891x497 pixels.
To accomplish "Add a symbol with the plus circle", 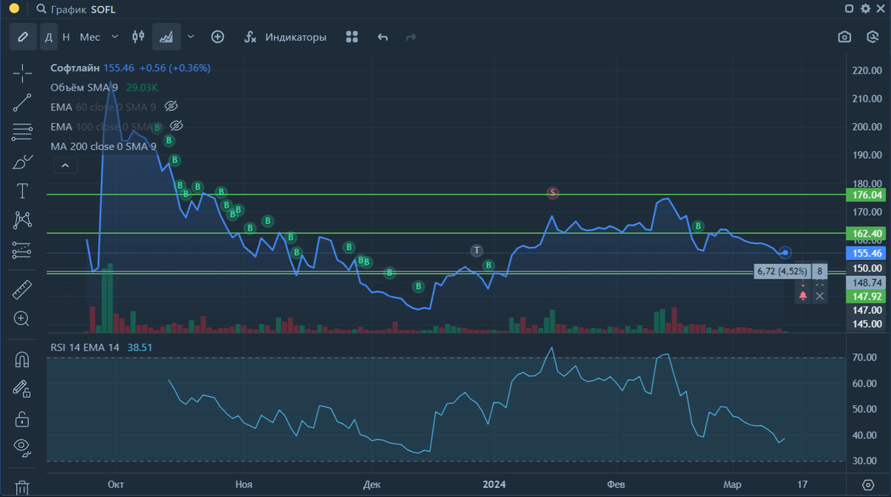I will pyautogui.click(x=218, y=36).
